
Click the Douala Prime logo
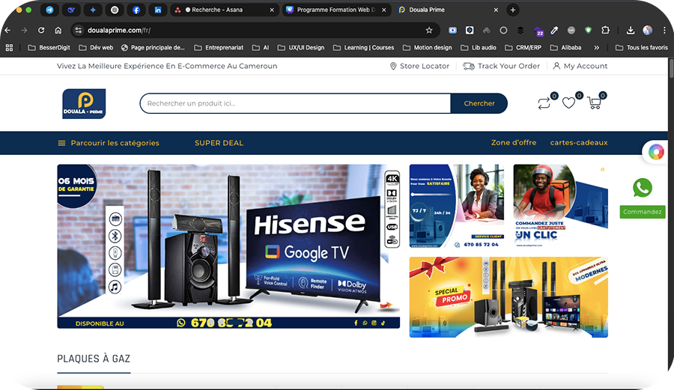coord(84,103)
